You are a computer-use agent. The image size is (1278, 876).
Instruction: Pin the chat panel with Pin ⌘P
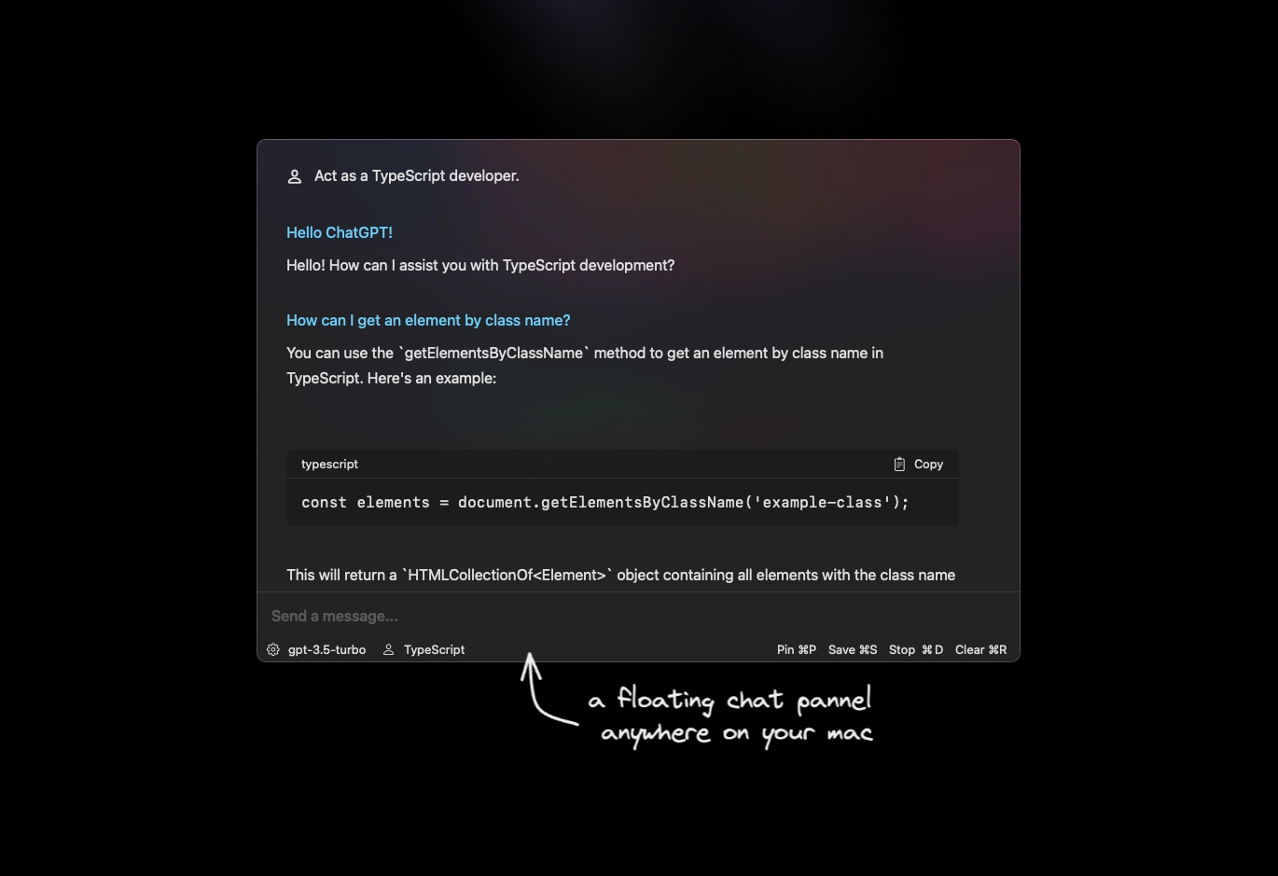point(797,649)
